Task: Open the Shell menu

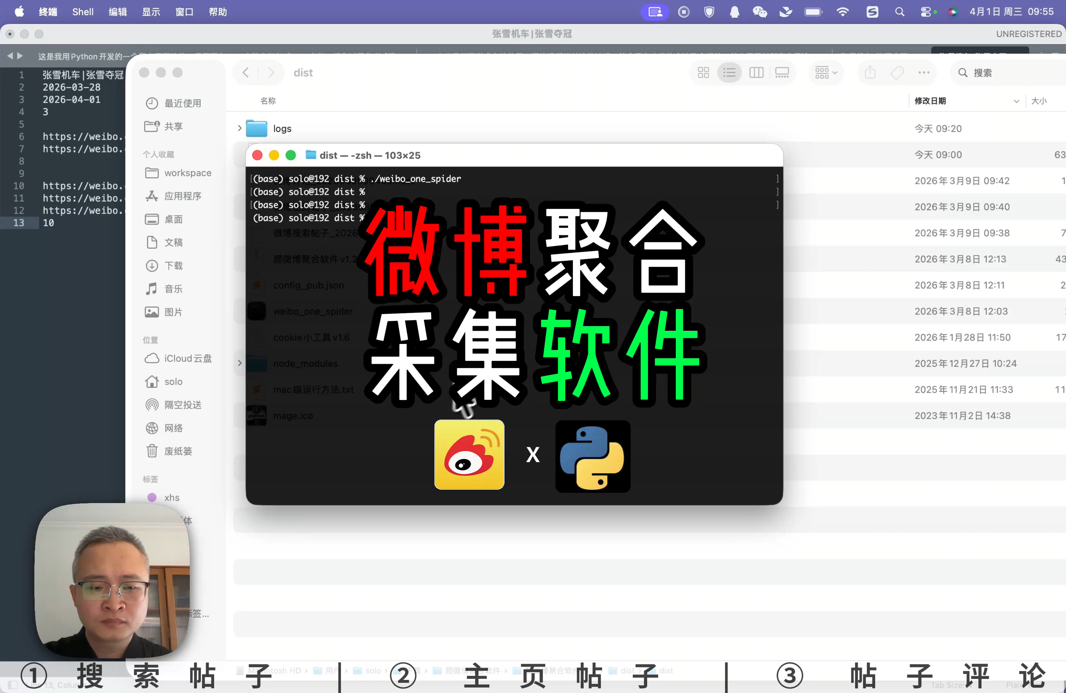Action: [83, 12]
